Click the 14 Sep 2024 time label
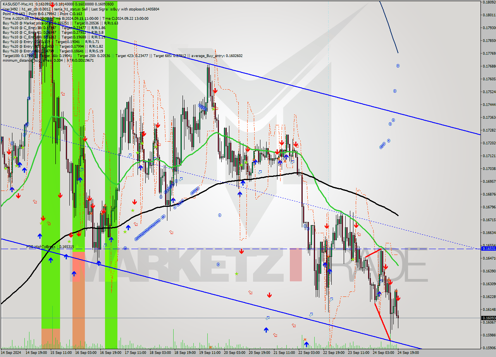Screen dimensions: 496x357 [10, 353]
